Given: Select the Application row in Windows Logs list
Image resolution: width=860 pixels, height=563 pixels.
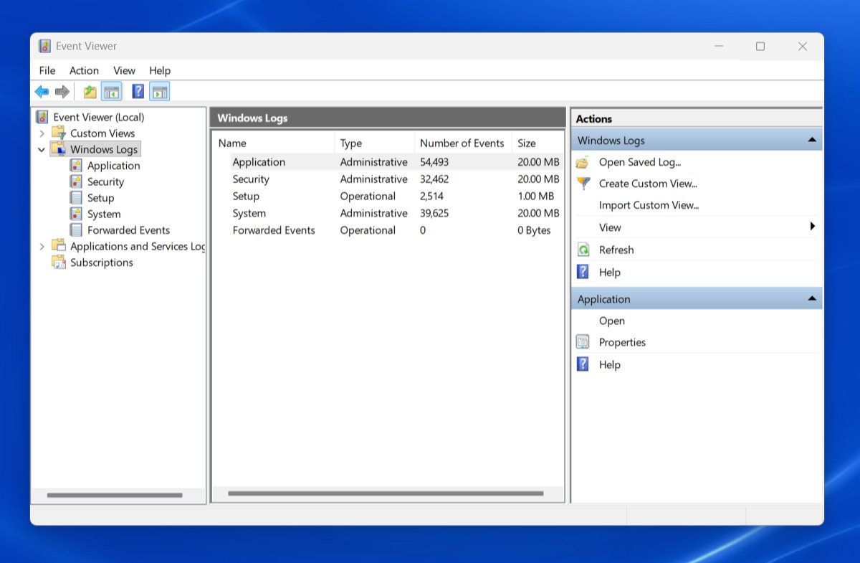Looking at the screenshot, I should pos(388,162).
